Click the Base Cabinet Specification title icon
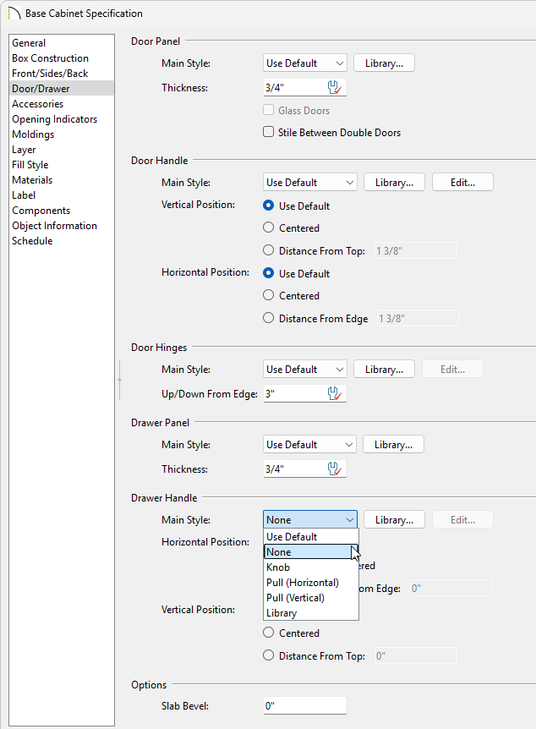536x729 pixels. 14,13
